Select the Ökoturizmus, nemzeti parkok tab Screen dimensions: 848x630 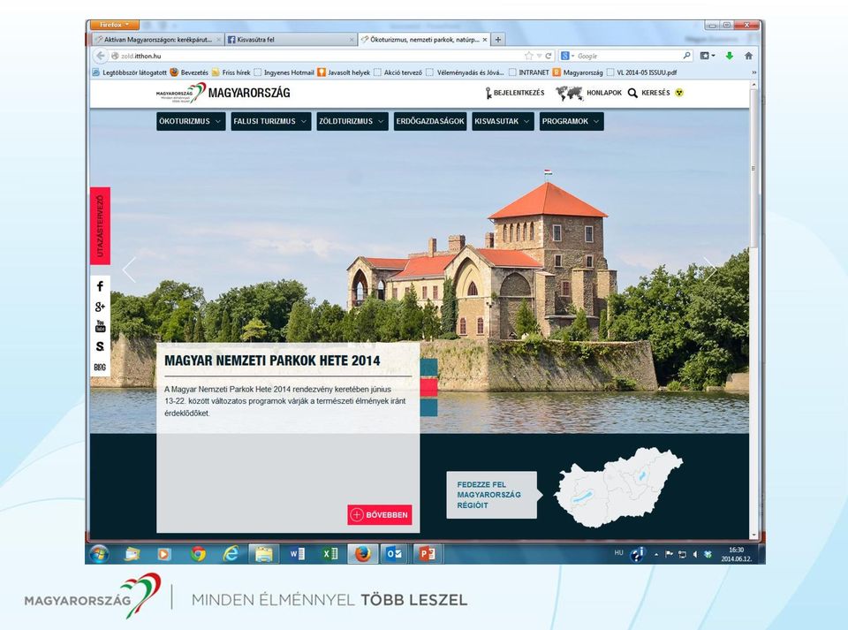point(424,40)
